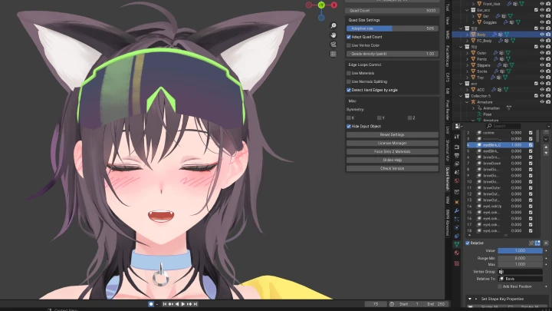Expand the Goggles object tree
This screenshot has height=311, width=552.
tap(474, 22)
